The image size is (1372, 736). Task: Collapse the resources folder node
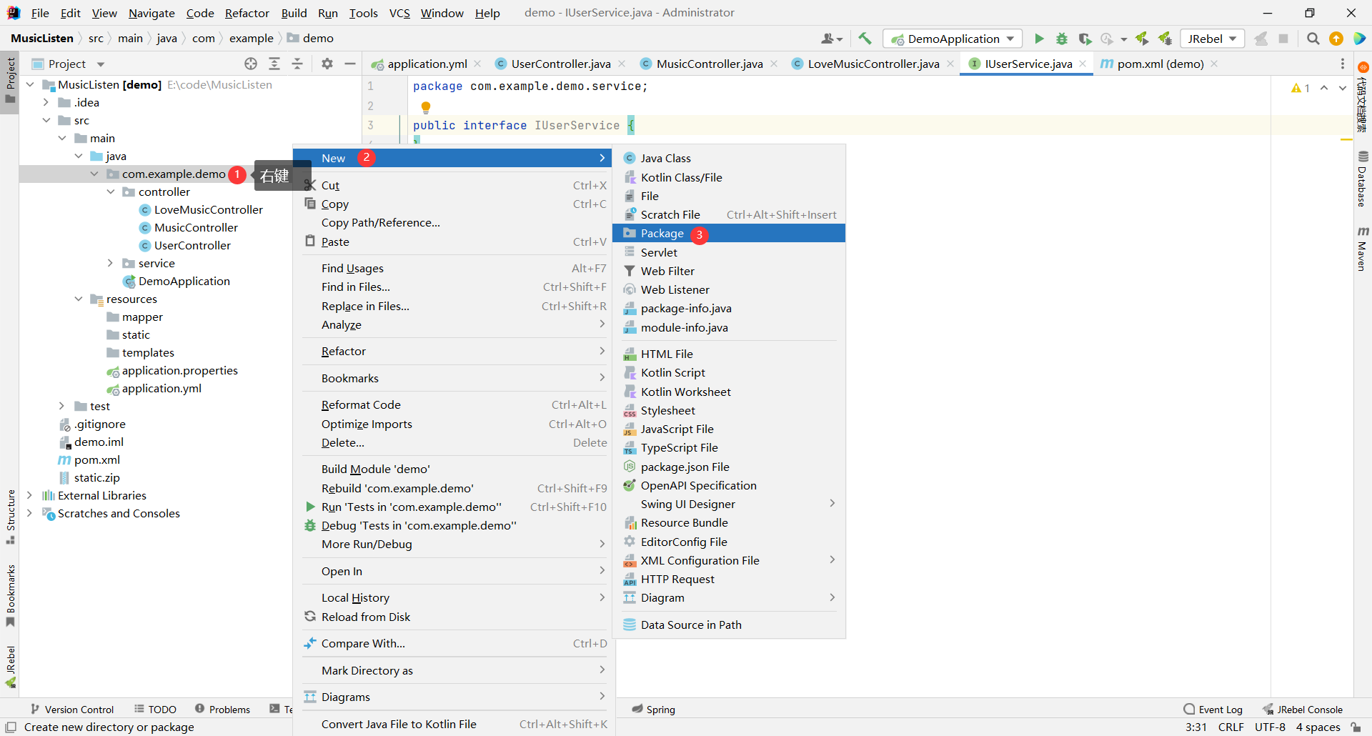coord(79,299)
